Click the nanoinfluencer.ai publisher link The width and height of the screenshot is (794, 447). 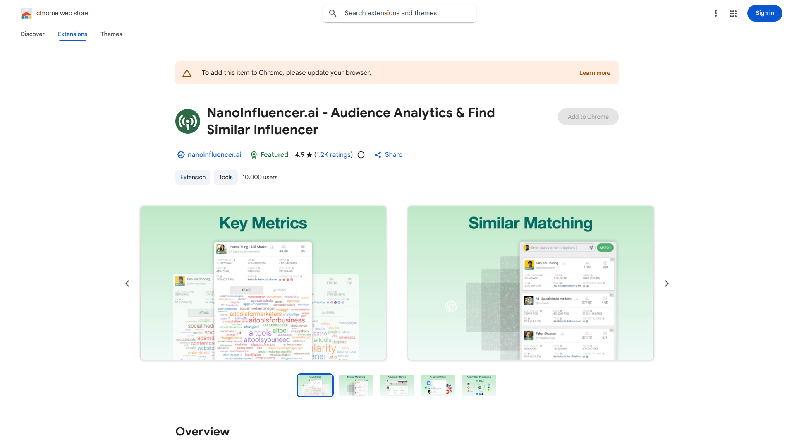(x=214, y=154)
